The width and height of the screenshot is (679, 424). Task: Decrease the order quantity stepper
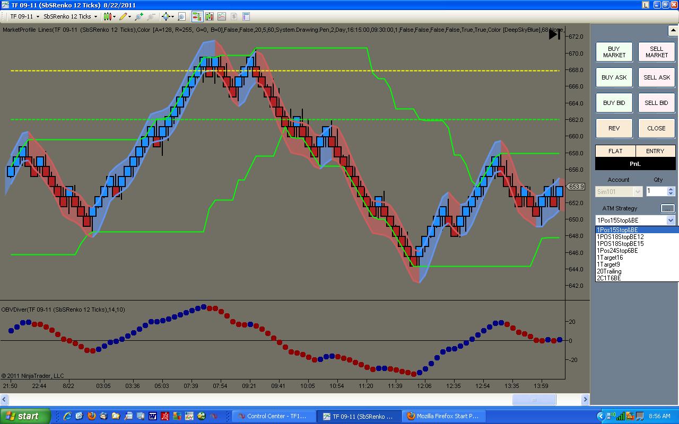[x=671, y=194]
